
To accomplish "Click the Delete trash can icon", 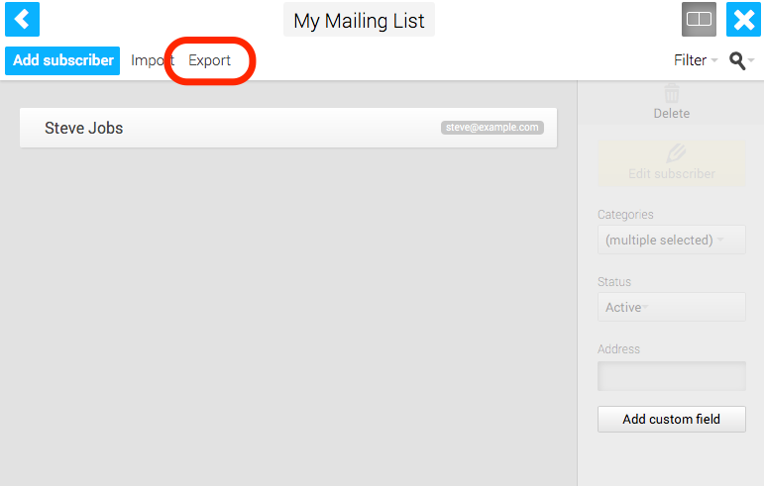I will coord(672,92).
